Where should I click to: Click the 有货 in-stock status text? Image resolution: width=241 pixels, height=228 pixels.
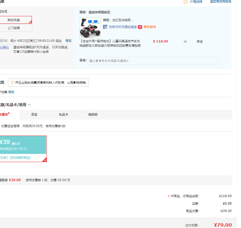(x=200, y=41)
